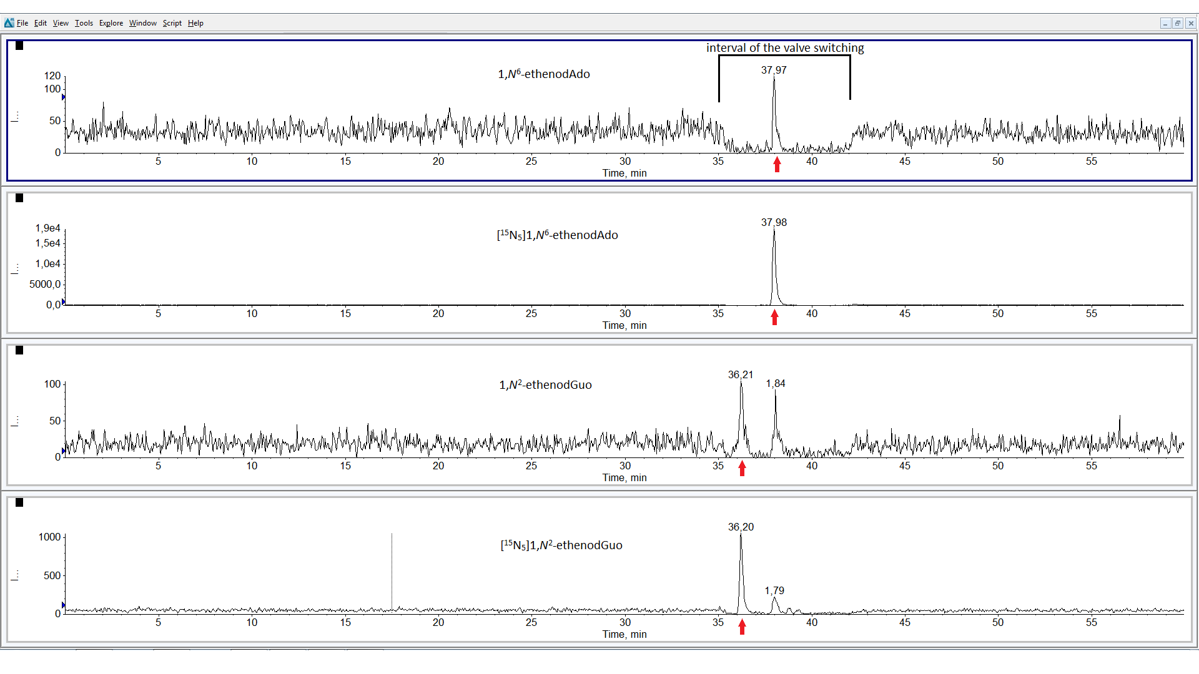The height and width of the screenshot is (674, 1199).
Task: Open the Script menu
Action: tap(172, 23)
